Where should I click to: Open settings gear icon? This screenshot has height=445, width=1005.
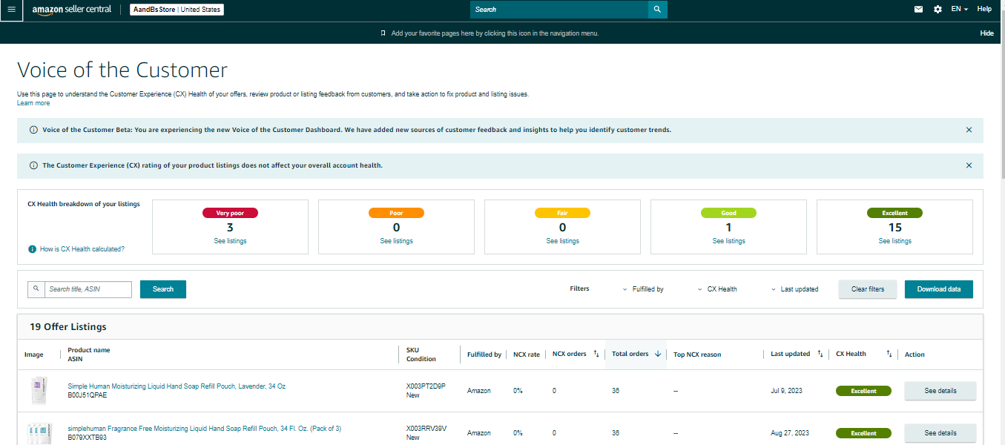[938, 10]
